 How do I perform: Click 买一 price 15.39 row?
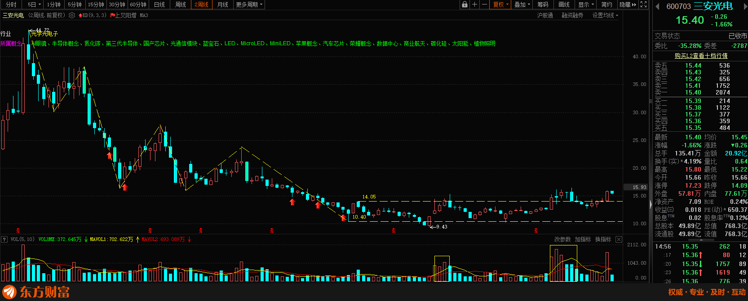click(700, 101)
